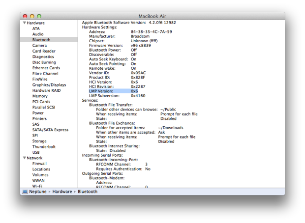
Task: Click the Bluetooth File Transfer heading
Action: [111, 105]
